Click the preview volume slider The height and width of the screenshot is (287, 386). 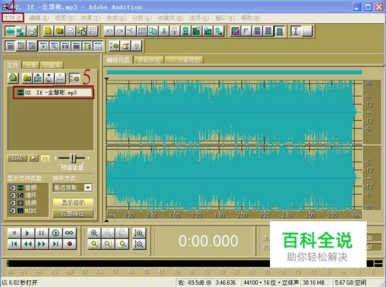pyautogui.click(x=73, y=158)
